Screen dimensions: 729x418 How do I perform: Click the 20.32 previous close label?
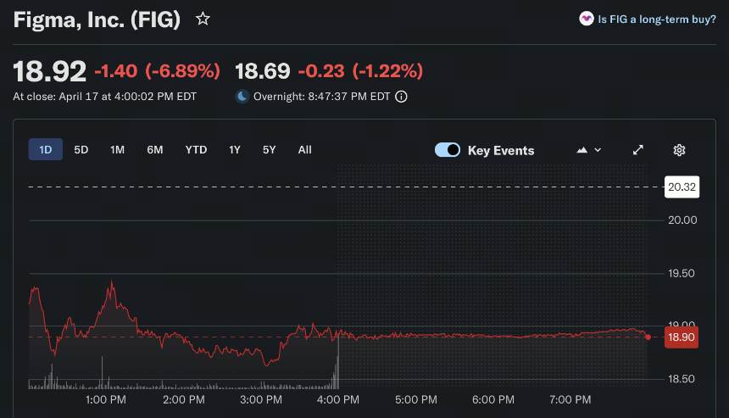tap(682, 187)
